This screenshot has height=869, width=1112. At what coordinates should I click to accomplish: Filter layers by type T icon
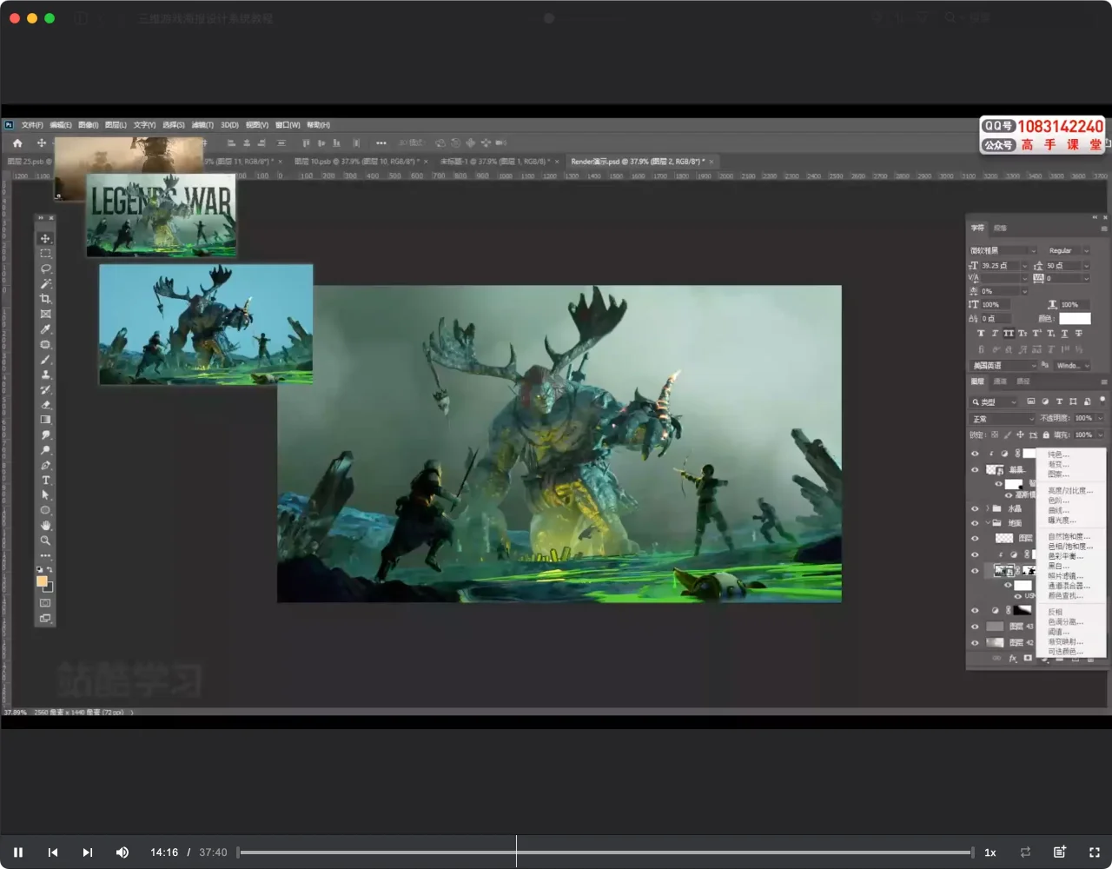[x=1059, y=401]
